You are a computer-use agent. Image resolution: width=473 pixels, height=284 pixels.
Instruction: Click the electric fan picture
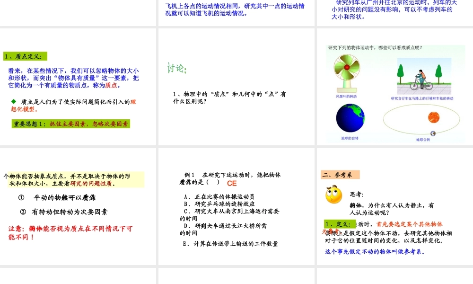click(x=347, y=73)
